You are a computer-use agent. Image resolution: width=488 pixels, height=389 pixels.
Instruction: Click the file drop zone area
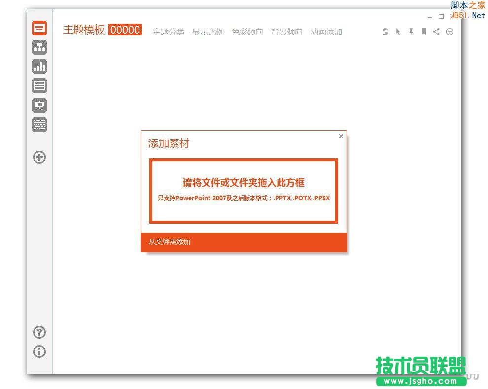pyautogui.click(x=244, y=190)
